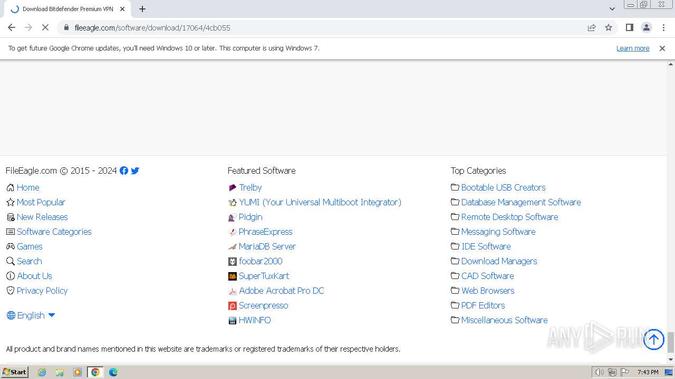Click the foobar2000 app icon
The image size is (675, 379).
click(x=232, y=261)
